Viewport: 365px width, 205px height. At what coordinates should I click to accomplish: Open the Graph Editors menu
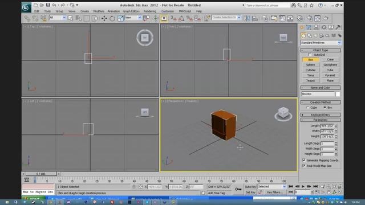pos(131,11)
